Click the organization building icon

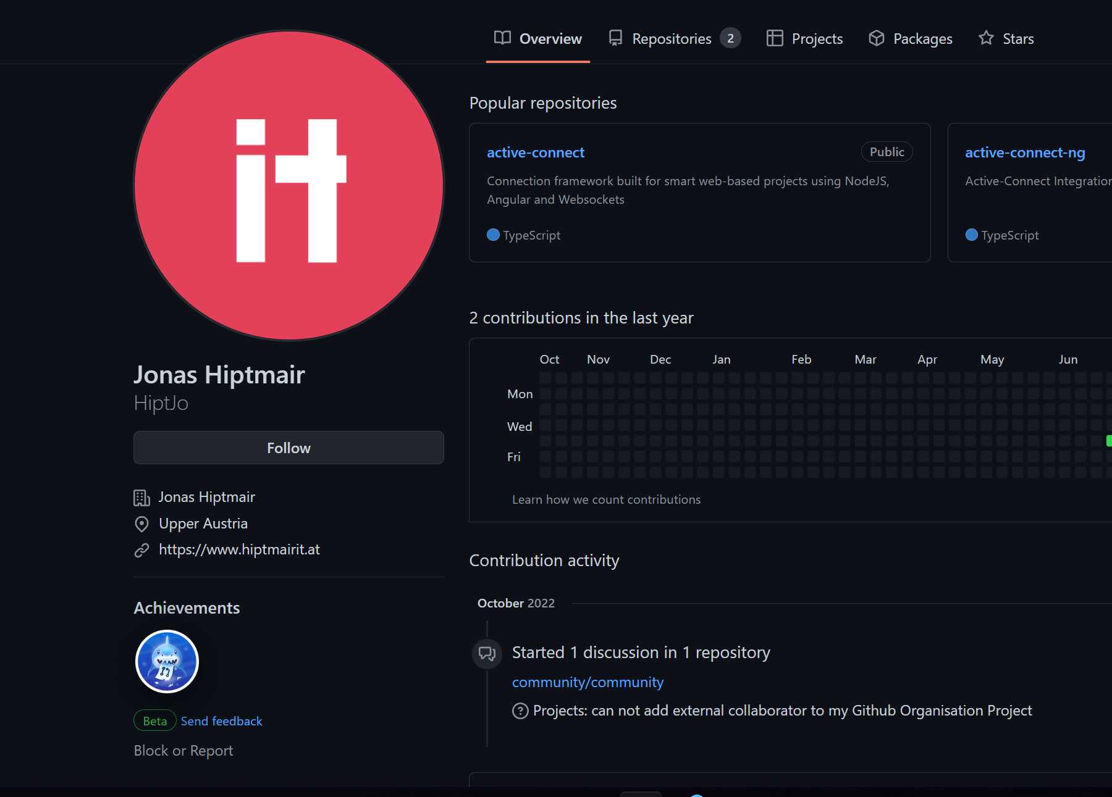coord(142,498)
